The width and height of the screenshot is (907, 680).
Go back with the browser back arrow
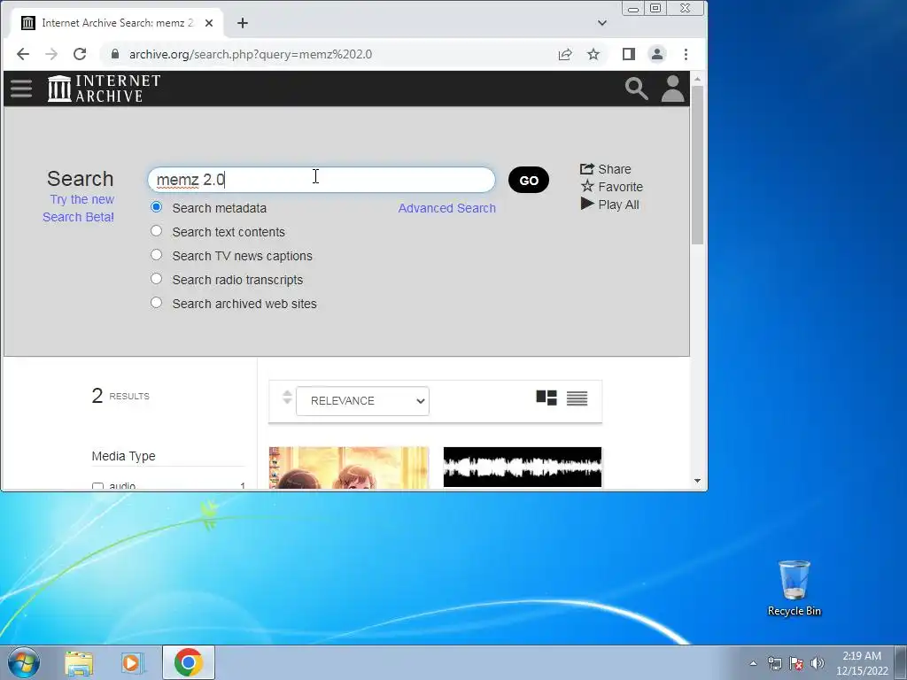pos(22,54)
